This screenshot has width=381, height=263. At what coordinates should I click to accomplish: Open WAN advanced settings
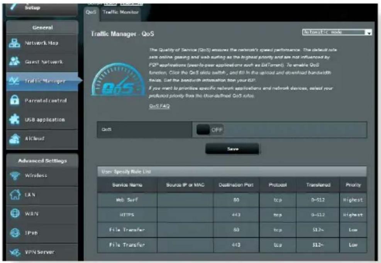point(42,214)
